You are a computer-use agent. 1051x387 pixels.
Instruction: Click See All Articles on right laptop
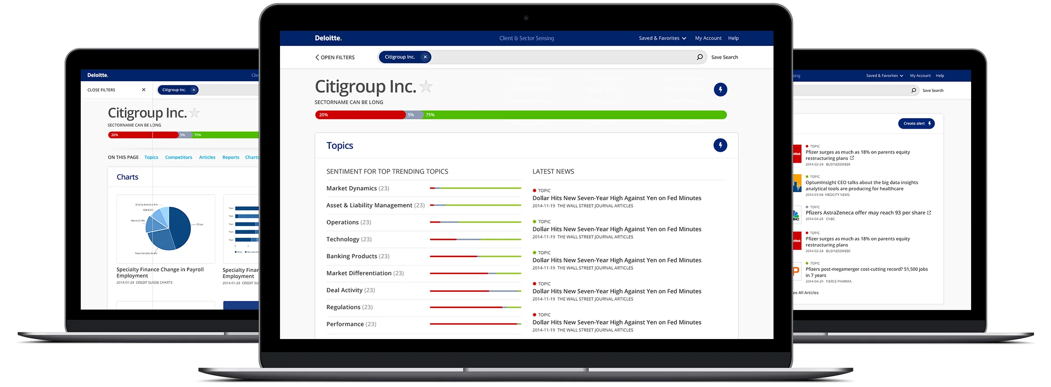coord(805,293)
